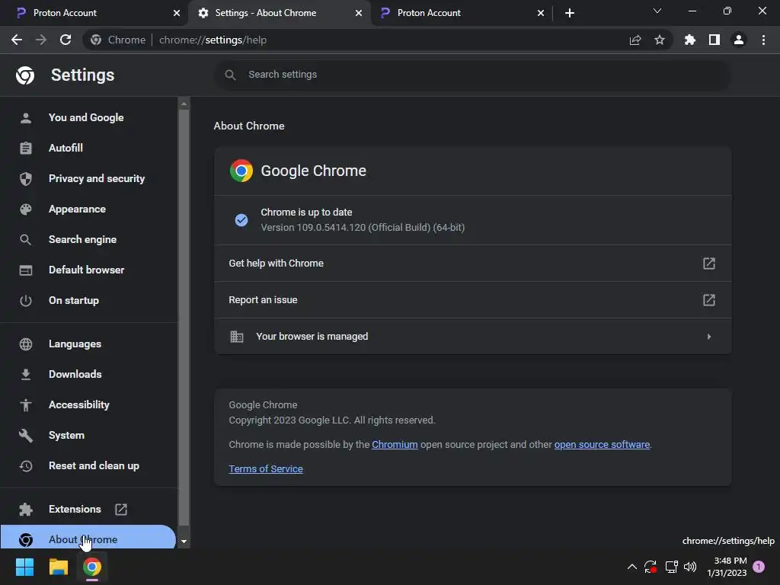Image resolution: width=780 pixels, height=585 pixels.
Task: Click the profile avatar icon
Action: point(739,40)
